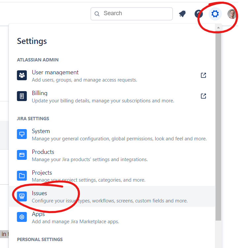Screen dimensions: 239x248
Task: Click the 'Add users, groups, and manage access requests.' text
Action: coord(85,80)
